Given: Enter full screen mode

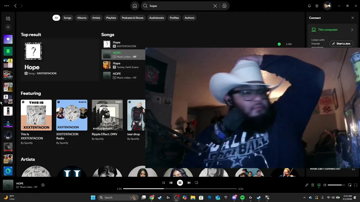Looking at the screenshot, I should coord(356,185).
